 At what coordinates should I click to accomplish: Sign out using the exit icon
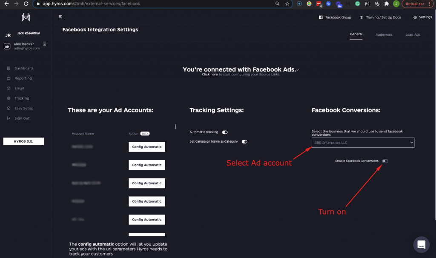[x=9, y=118]
